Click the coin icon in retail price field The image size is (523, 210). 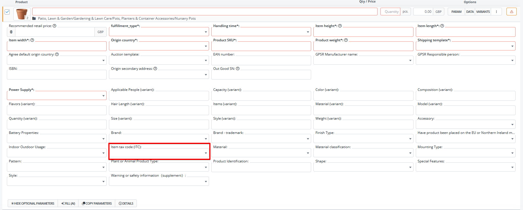pos(11,32)
